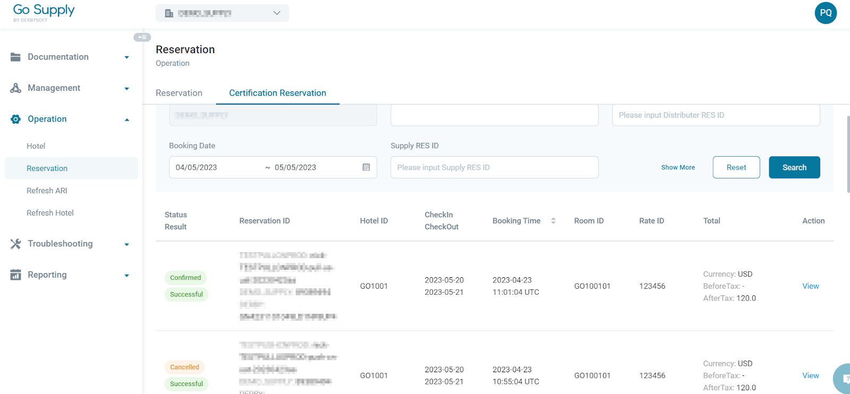View the Confirmed reservation booked at 11:01:04 UTC
The image size is (850, 394).
811,286
